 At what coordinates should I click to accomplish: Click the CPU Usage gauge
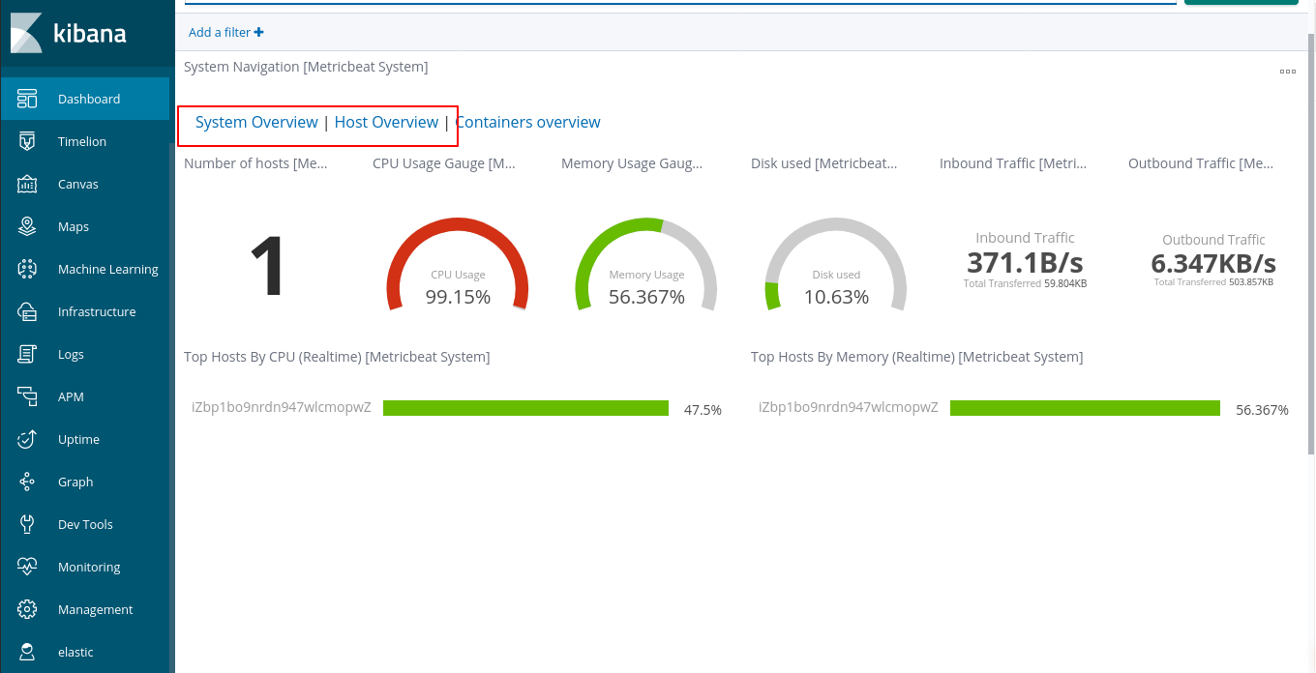click(x=458, y=263)
